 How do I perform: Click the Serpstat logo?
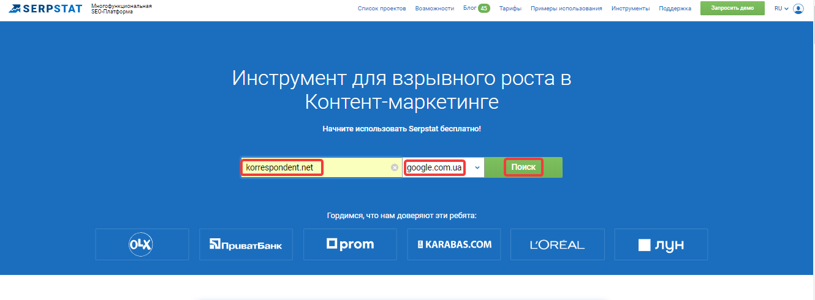(45, 9)
